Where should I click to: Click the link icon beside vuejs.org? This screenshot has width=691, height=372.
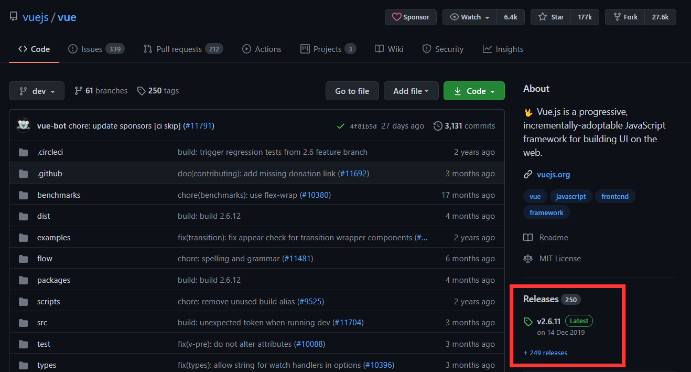coord(528,175)
